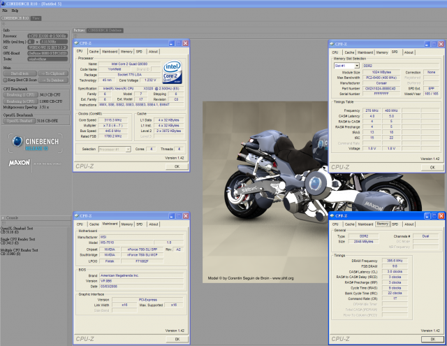The width and height of the screenshot is (447, 346).
Task: Open the Processor #1 selection dropdown
Action: point(128,149)
